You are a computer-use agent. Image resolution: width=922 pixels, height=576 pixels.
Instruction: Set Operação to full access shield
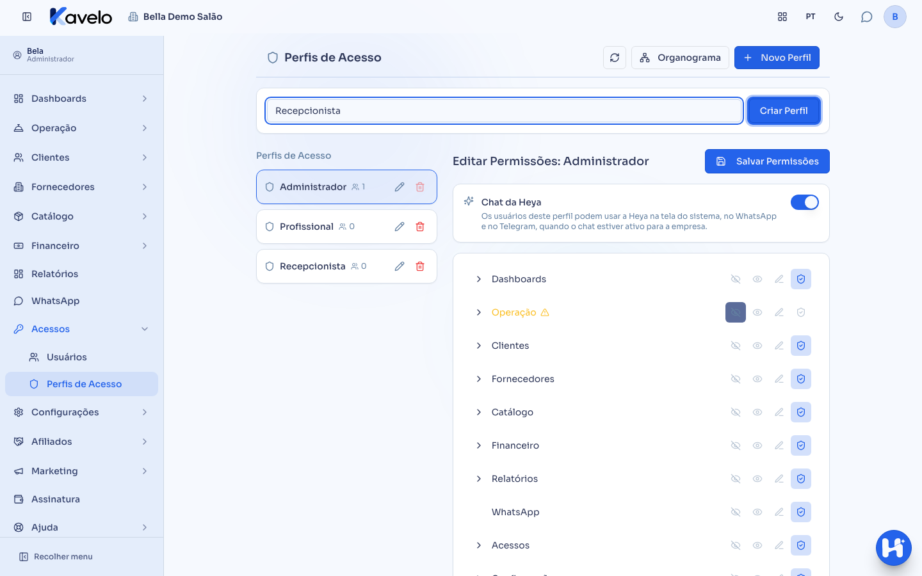pos(801,312)
